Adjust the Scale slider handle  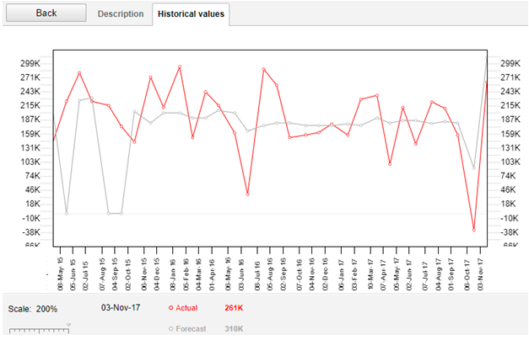click(x=68, y=326)
